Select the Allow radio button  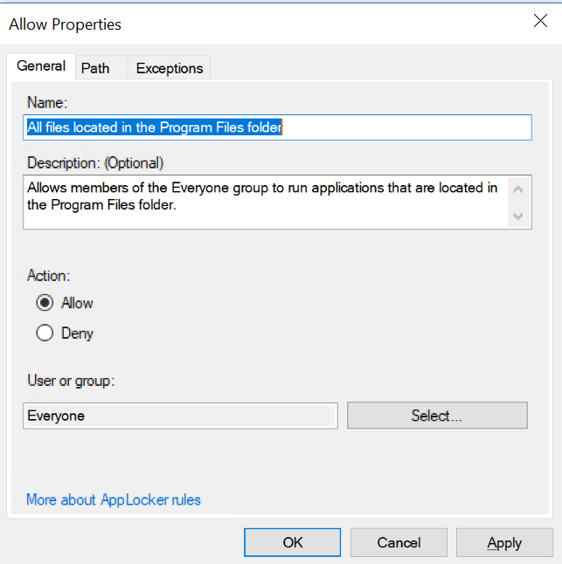[x=45, y=303]
